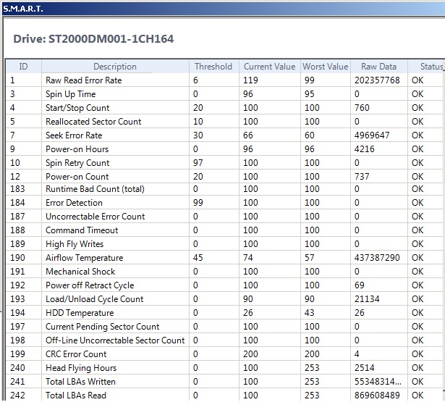
Task: Select the Reallocated Sector Count row
Action: tap(225, 121)
